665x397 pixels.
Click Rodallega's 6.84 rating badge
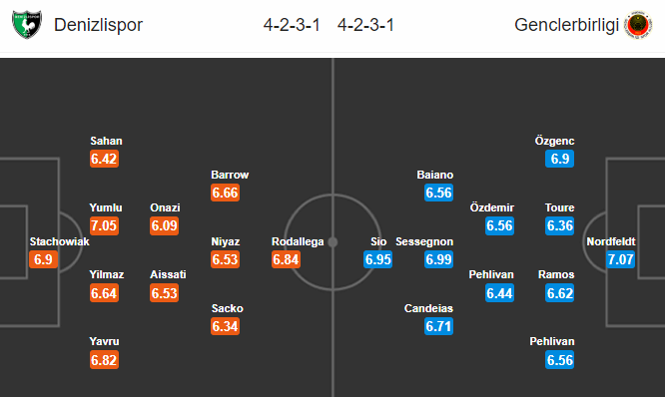286,259
